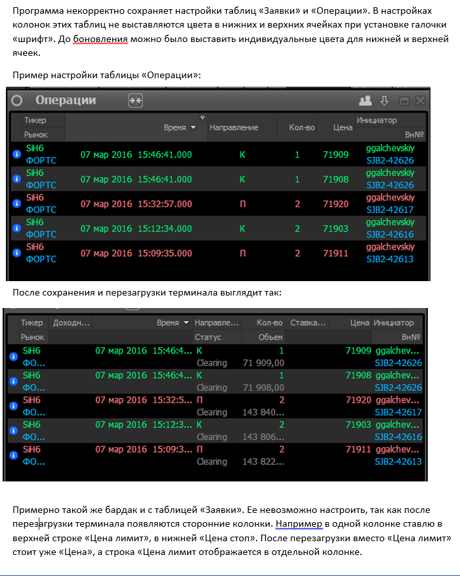Open the users icon in Операции title bar
Viewport: 460px width, 576px height.
click(366, 101)
